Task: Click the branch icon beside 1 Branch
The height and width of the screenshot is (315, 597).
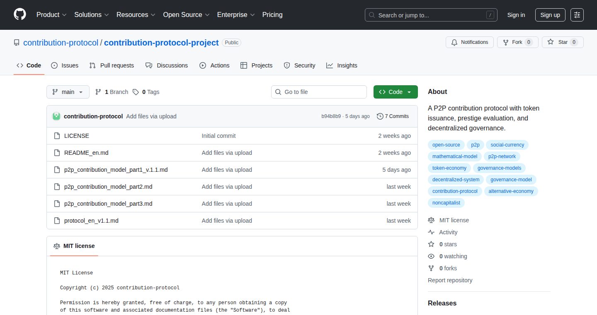Action: 98,92
